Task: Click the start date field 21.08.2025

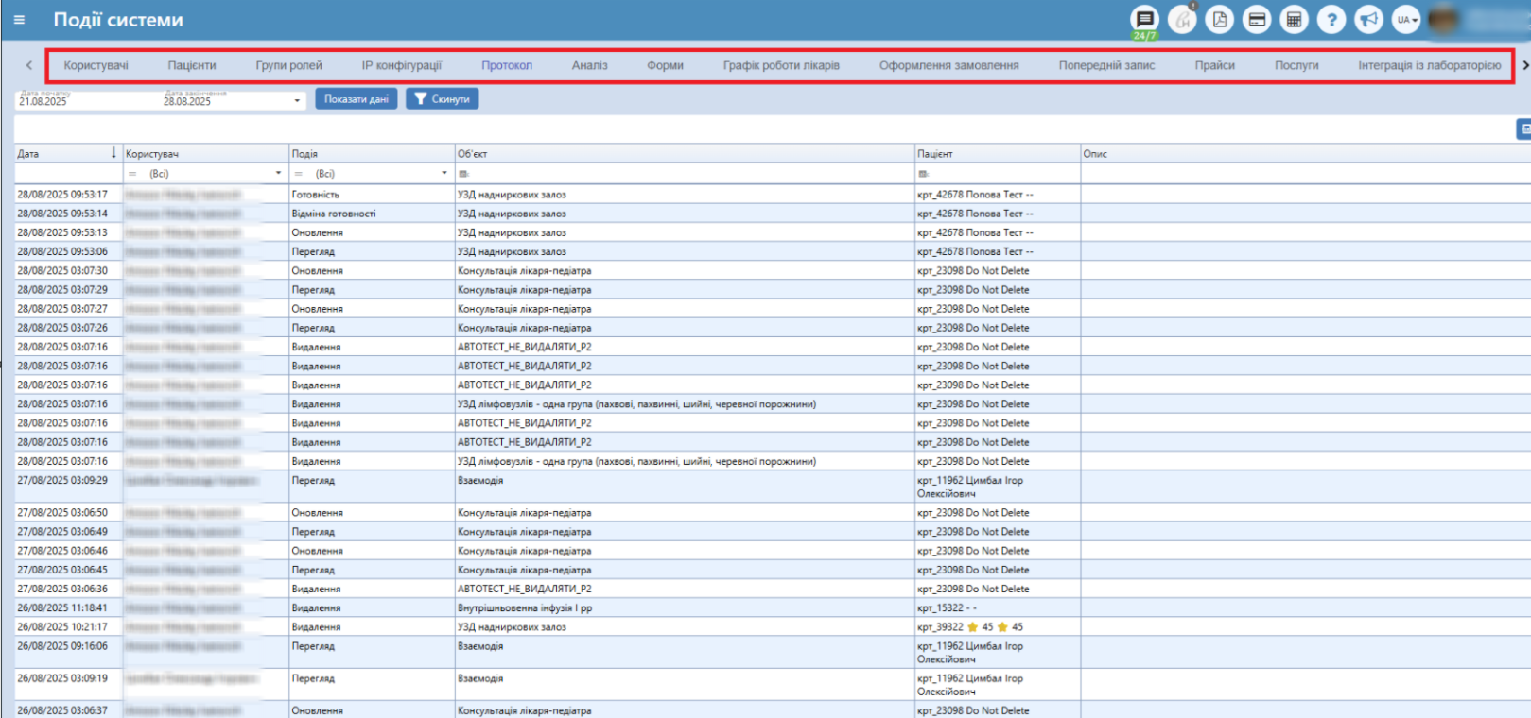Action: tap(85, 99)
